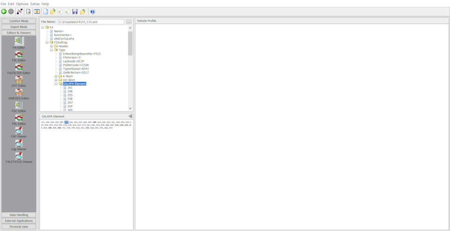This screenshot has width=450, height=231.
Task: Open the File menu
Action: pos(3,4)
